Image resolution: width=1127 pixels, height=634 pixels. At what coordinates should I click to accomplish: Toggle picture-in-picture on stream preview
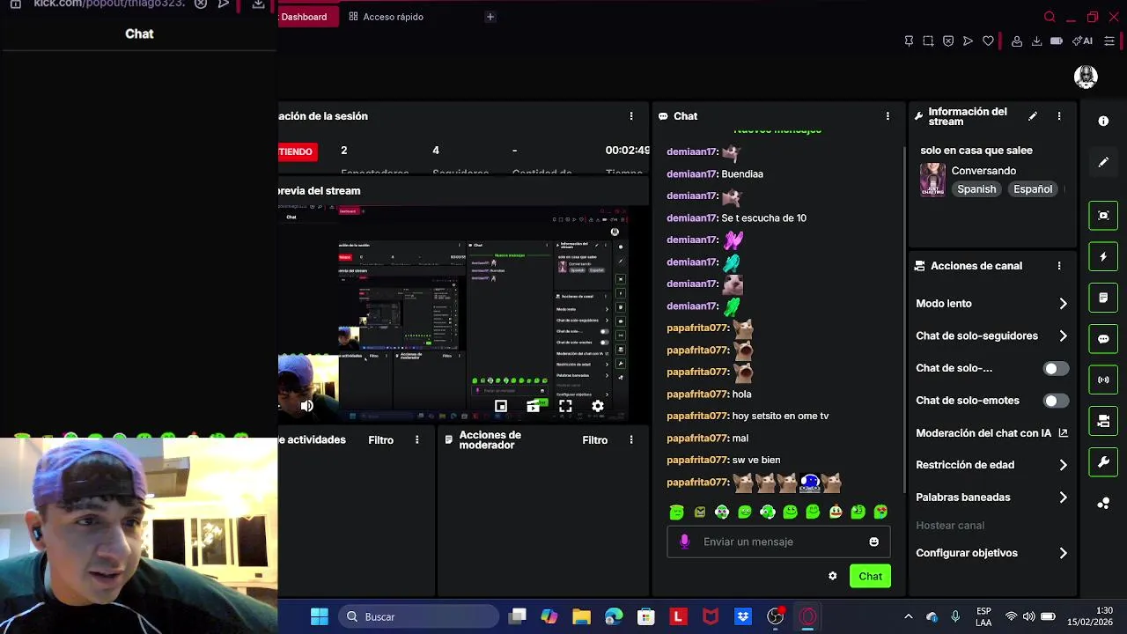point(501,406)
